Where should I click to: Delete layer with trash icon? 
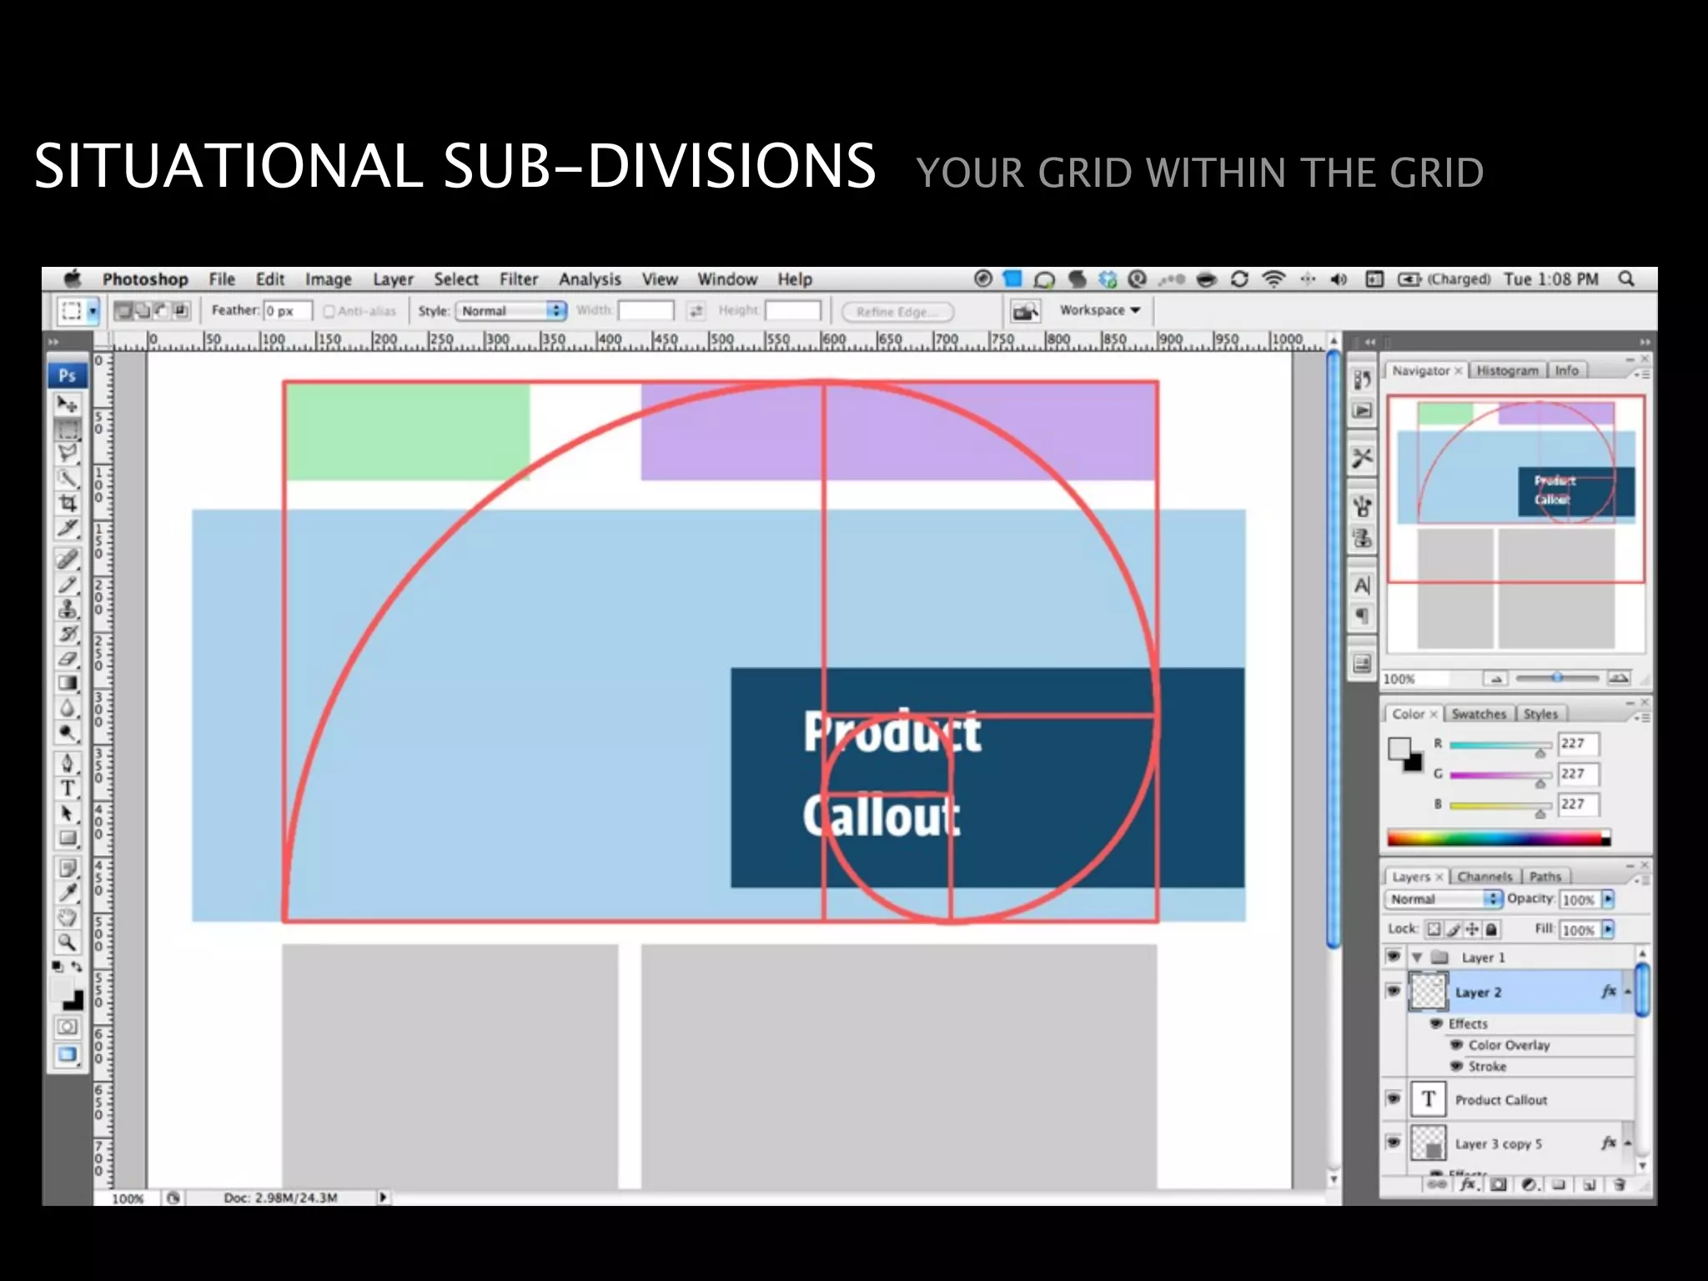click(x=1619, y=1184)
